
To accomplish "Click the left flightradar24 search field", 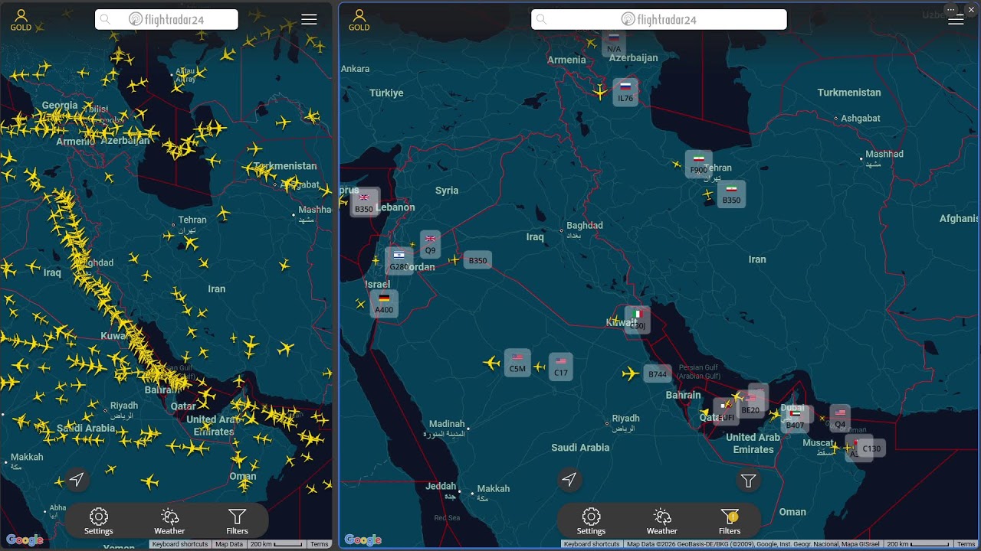I will 166,20.
